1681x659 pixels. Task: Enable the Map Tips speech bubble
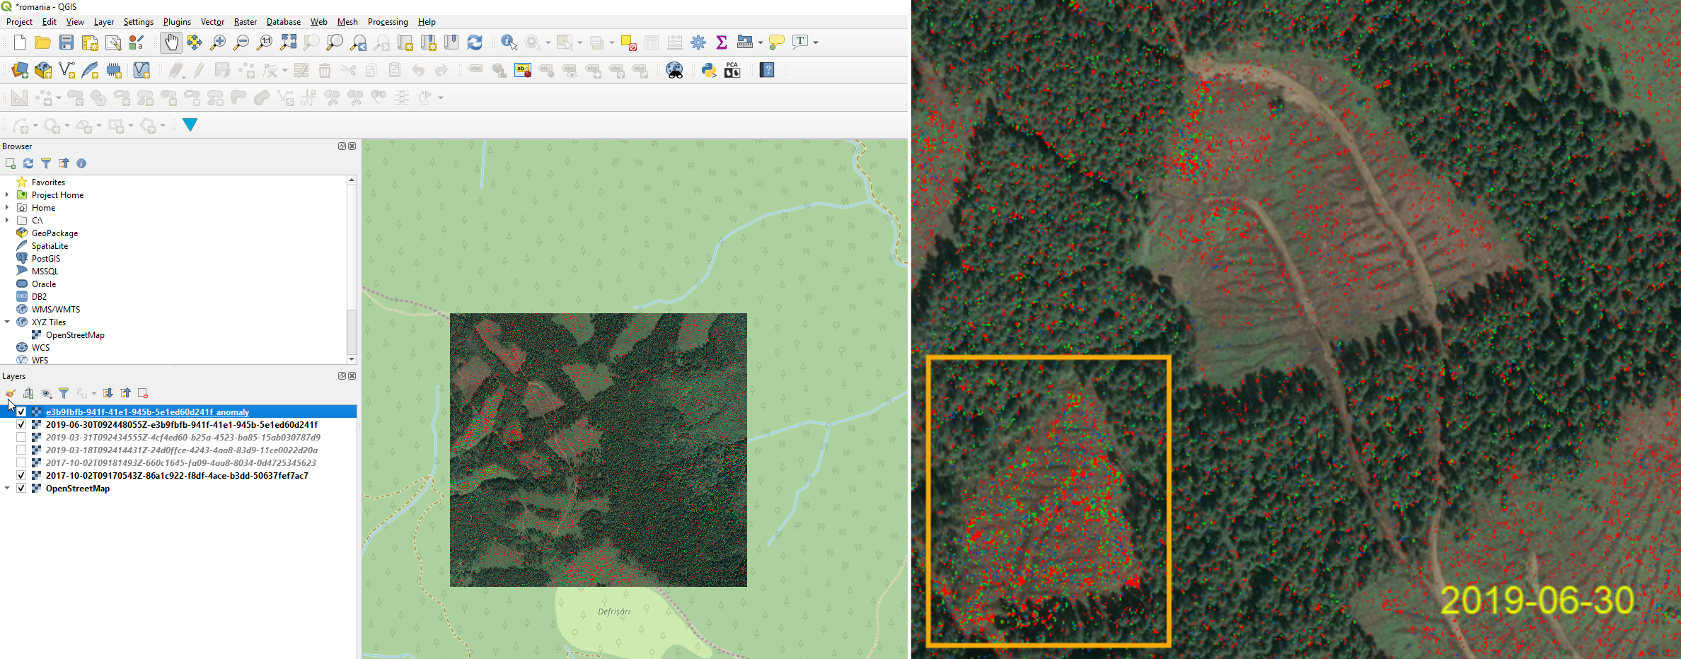[x=777, y=42]
